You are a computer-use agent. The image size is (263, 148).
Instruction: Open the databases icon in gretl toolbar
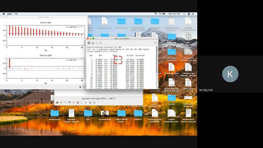point(90,102)
